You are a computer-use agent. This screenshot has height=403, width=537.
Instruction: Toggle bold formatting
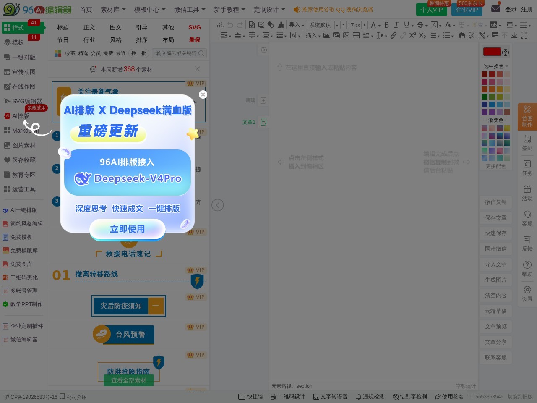(386, 25)
